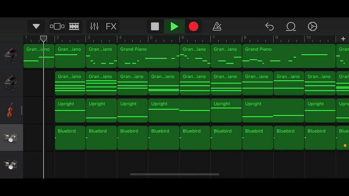
Task: Start playback with the green Play button
Action: (174, 26)
